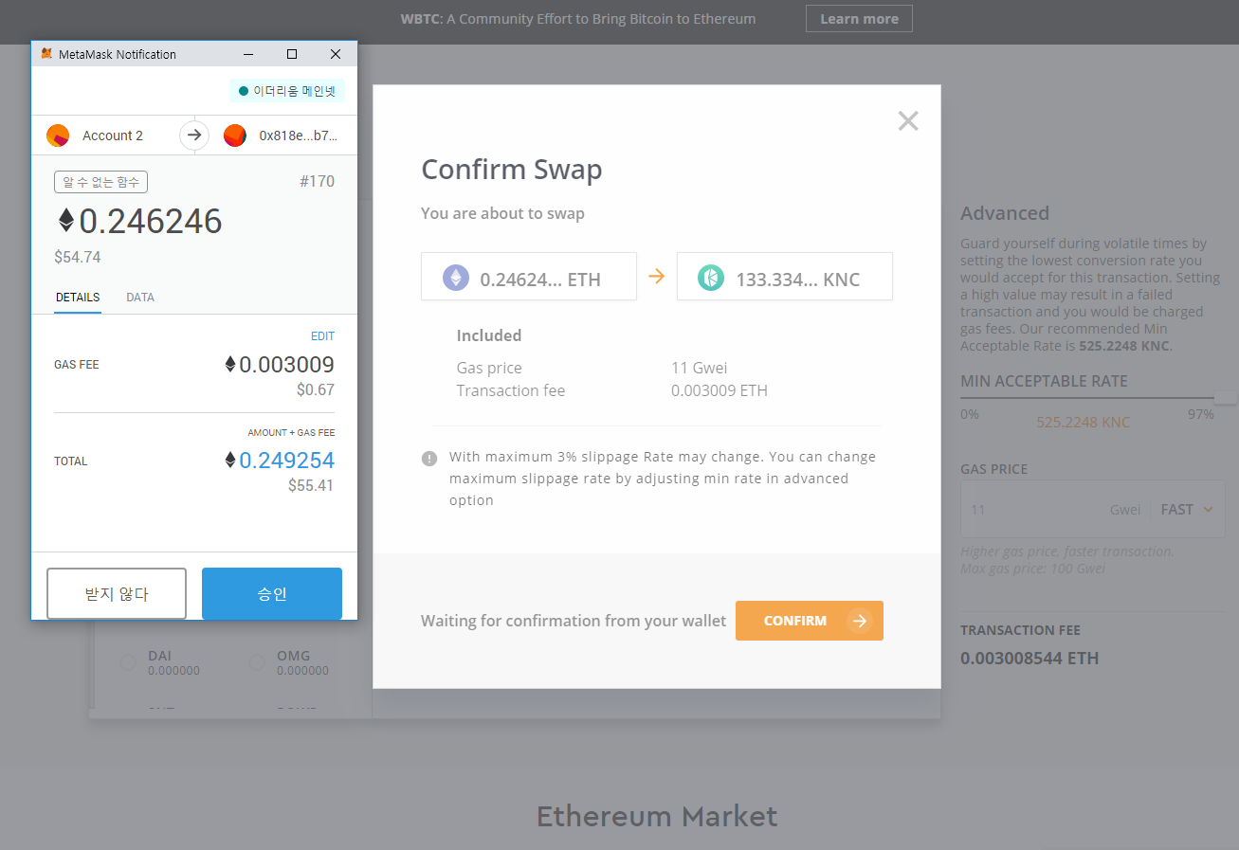Screen dimensions: 1239x850
Task: Click the Learn more button in WBTC banner
Action: pyautogui.click(x=859, y=19)
